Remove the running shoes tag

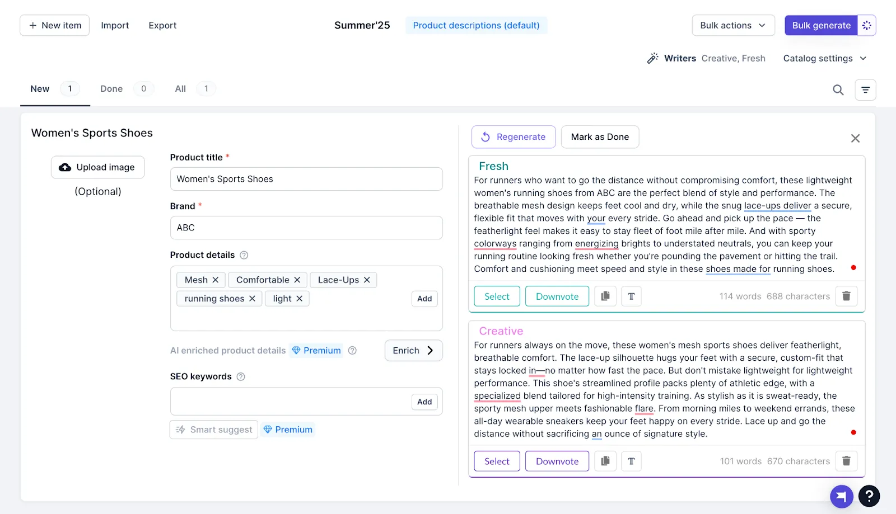click(x=252, y=299)
